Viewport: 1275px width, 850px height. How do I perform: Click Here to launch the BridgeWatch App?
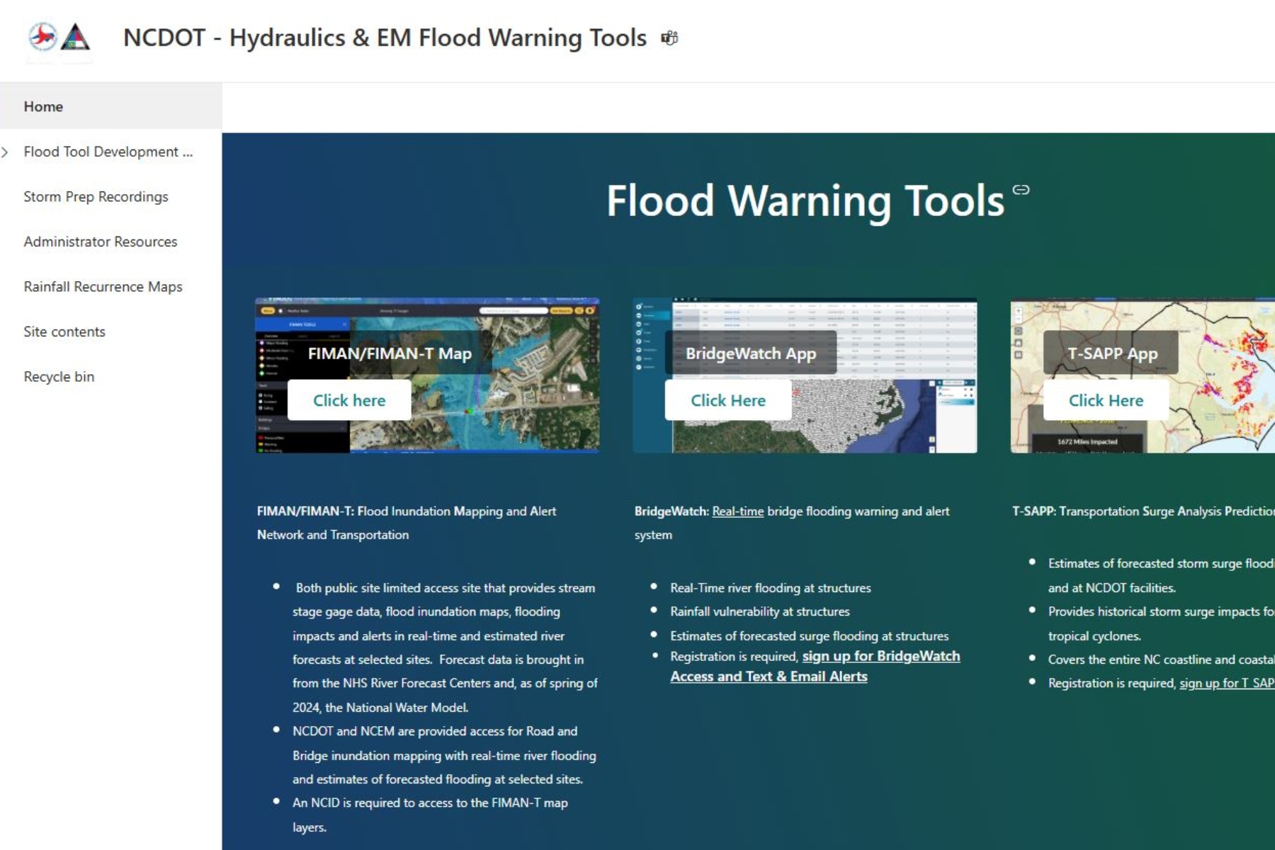[x=727, y=399]
